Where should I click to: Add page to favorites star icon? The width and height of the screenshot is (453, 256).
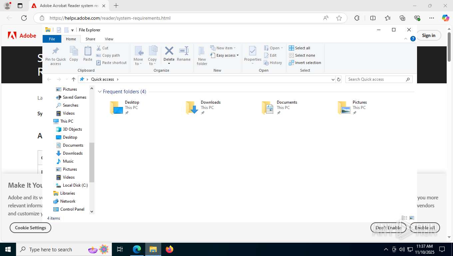339,18
